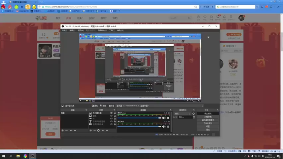
Task: Pop out the Audio Mixer dock panel icon
Action: click(x=171, y=110)
